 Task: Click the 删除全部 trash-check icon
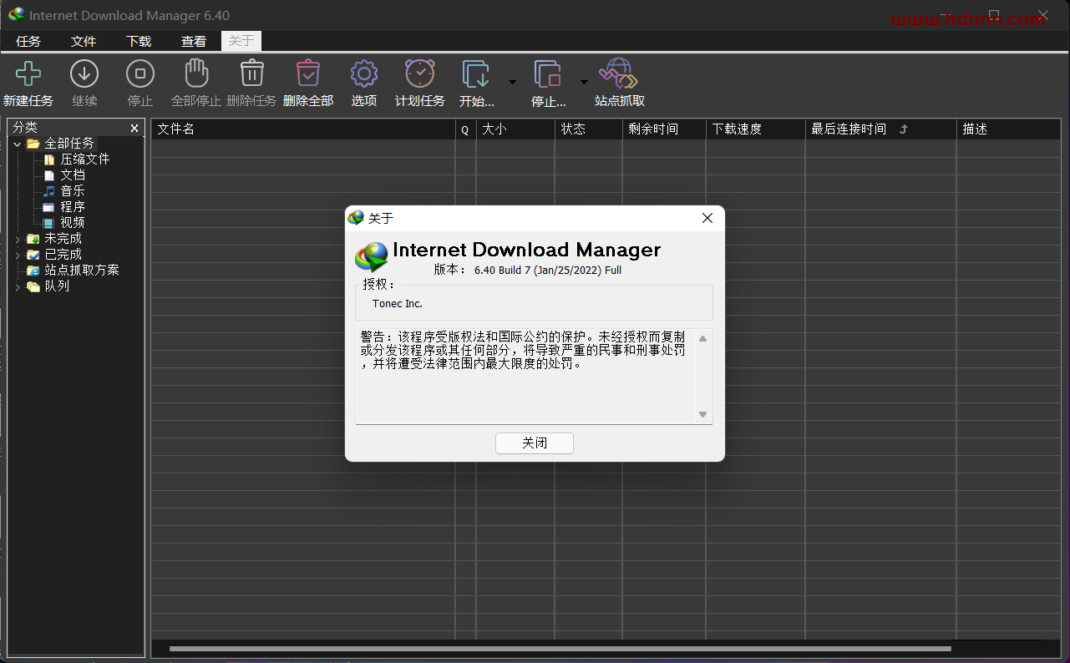(308, 73)
